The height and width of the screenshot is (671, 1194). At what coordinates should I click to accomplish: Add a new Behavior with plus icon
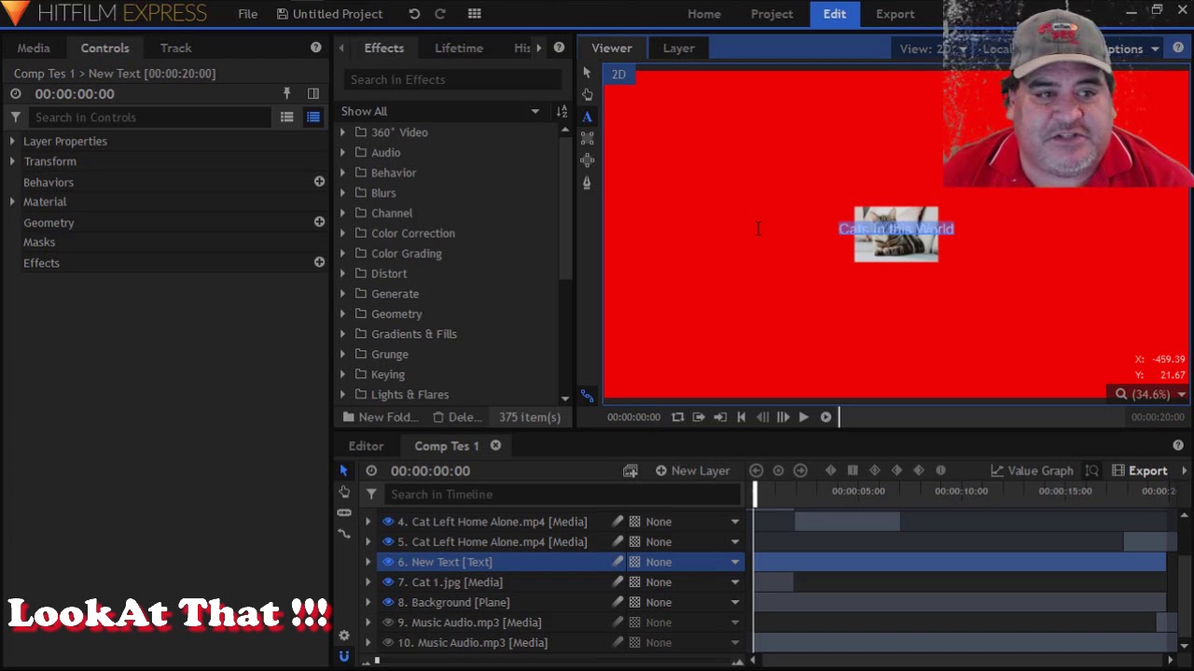click(319, 181)
